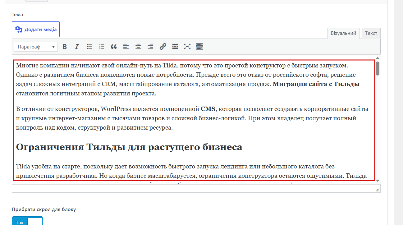Switch to the Текст editor tab

[371, 33]
